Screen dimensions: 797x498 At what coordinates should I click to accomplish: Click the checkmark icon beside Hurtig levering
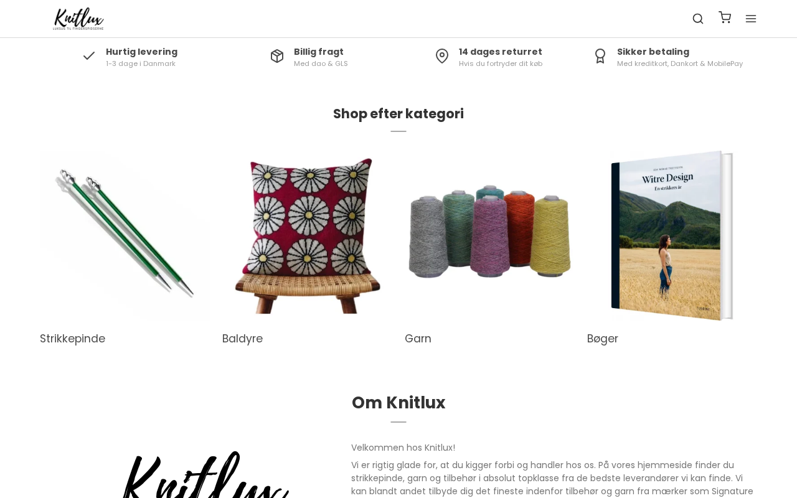[x=89, y=56]
